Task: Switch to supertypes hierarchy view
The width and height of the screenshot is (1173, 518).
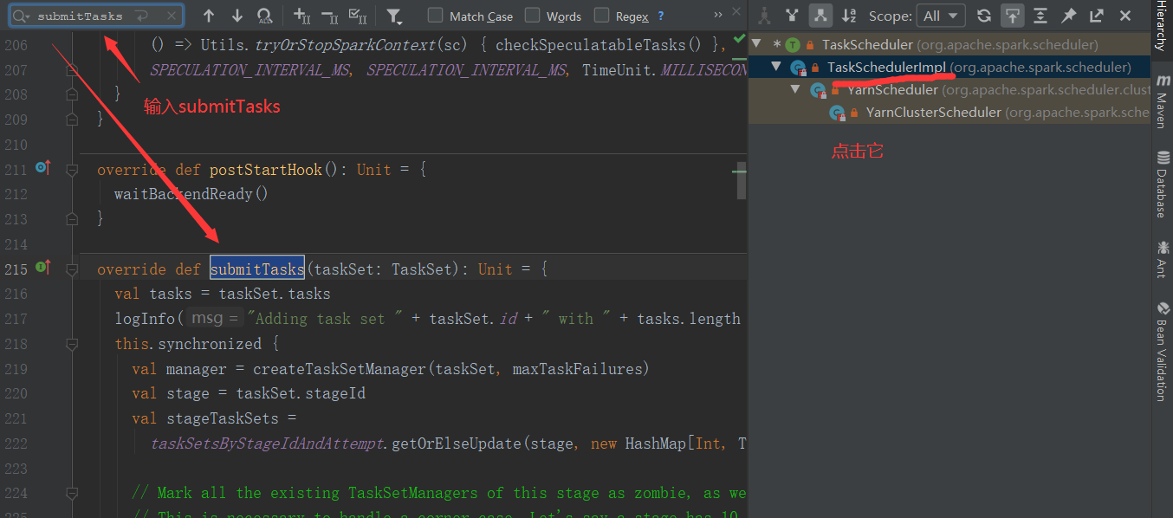Action: [792, 16]
